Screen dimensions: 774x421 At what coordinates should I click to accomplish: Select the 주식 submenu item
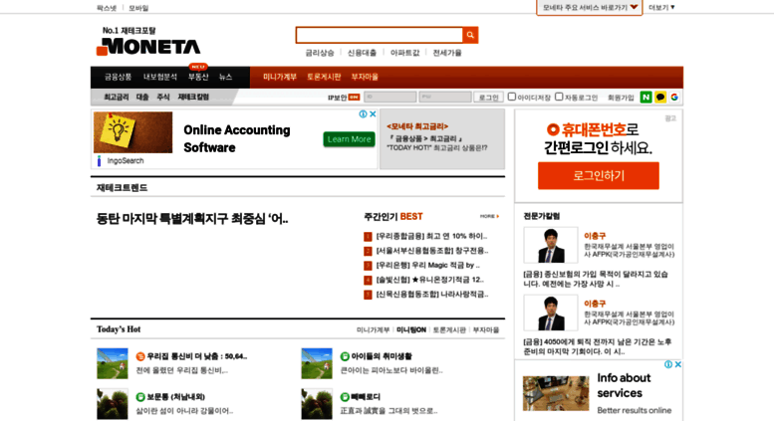pos(163,98)
